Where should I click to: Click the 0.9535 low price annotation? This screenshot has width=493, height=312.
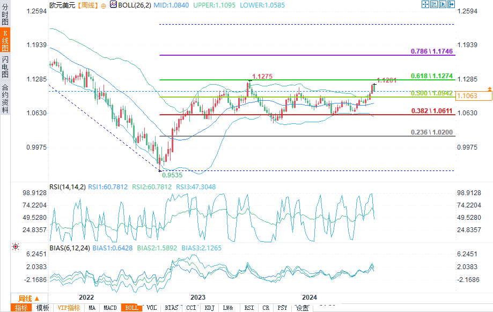(x=172, y=175)
